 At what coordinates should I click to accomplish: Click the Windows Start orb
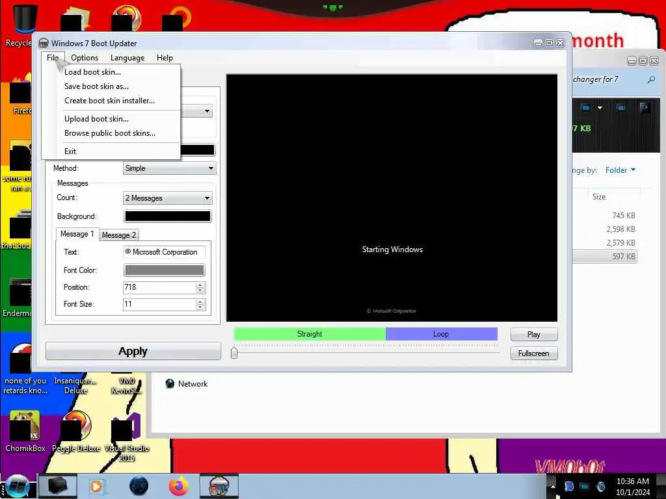(17, 486)
